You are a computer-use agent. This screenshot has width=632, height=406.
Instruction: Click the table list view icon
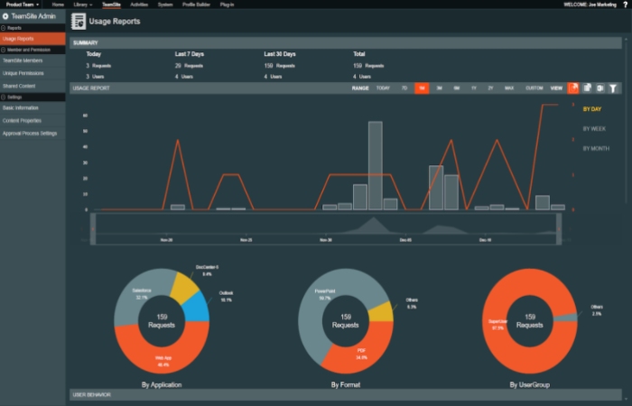pyautogui.click(x=587, y=88)
